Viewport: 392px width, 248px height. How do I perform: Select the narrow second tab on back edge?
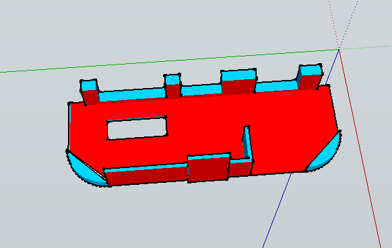click(172, 85)
